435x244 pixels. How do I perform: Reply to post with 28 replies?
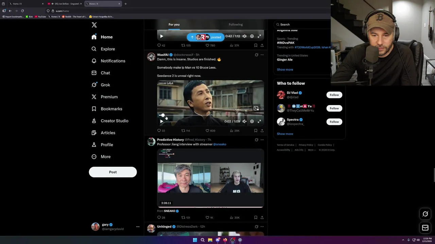point(161,218)
